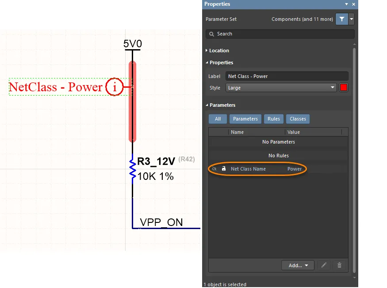
Task: Click the VPP_ON net label
Action: (x=161, y=222)
